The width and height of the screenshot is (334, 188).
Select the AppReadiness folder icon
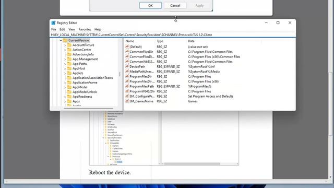[69, 97]
